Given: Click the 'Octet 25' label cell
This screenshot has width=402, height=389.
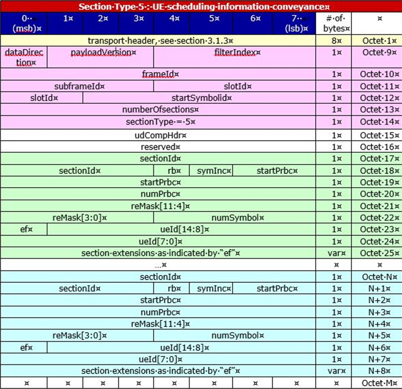Looking at the screenshot, I should 377,253.
